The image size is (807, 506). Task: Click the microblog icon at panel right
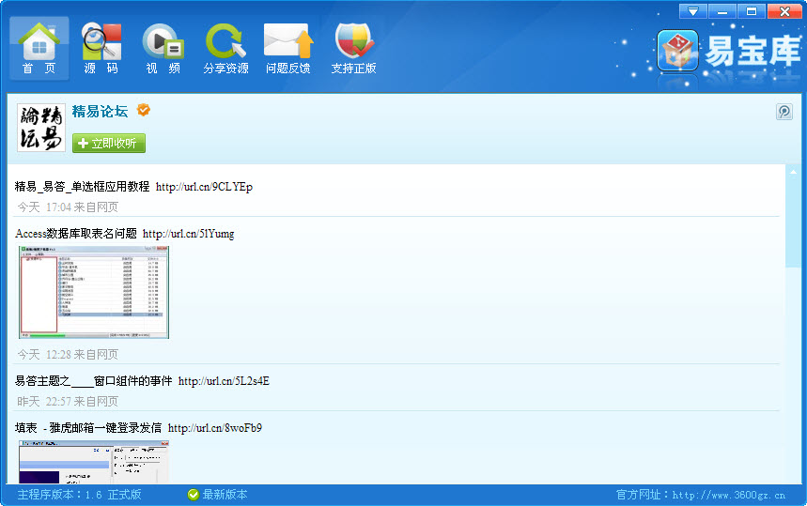pyautogui.click(x=784, y=112)
